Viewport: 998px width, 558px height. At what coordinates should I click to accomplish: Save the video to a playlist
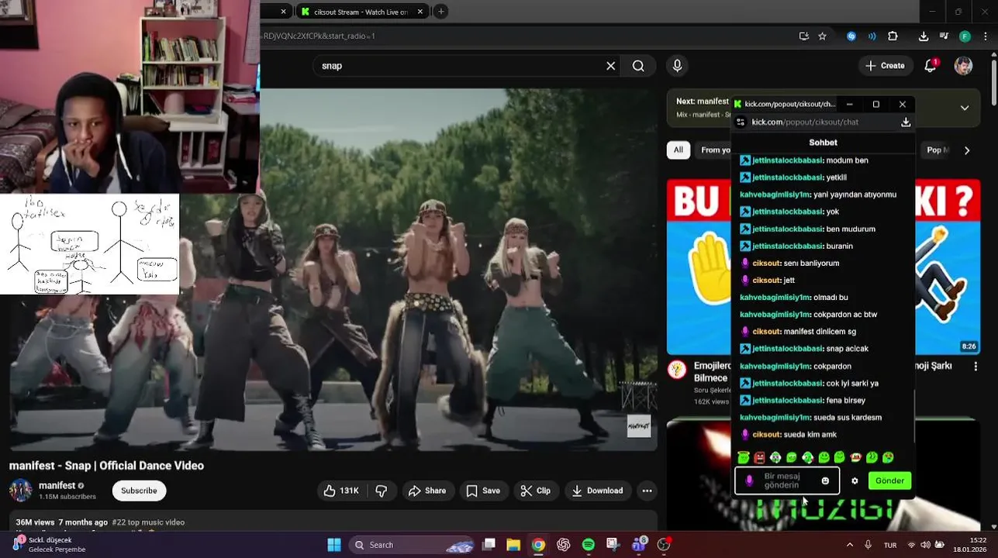(483, 491)
